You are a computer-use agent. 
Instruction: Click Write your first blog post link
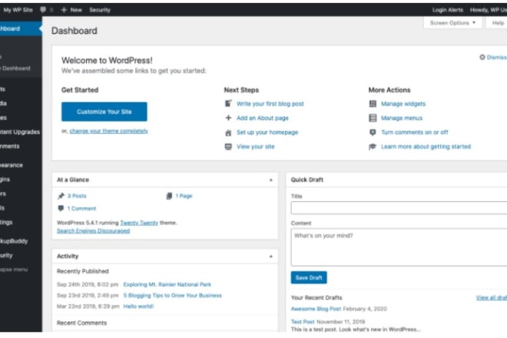[270, 104]
